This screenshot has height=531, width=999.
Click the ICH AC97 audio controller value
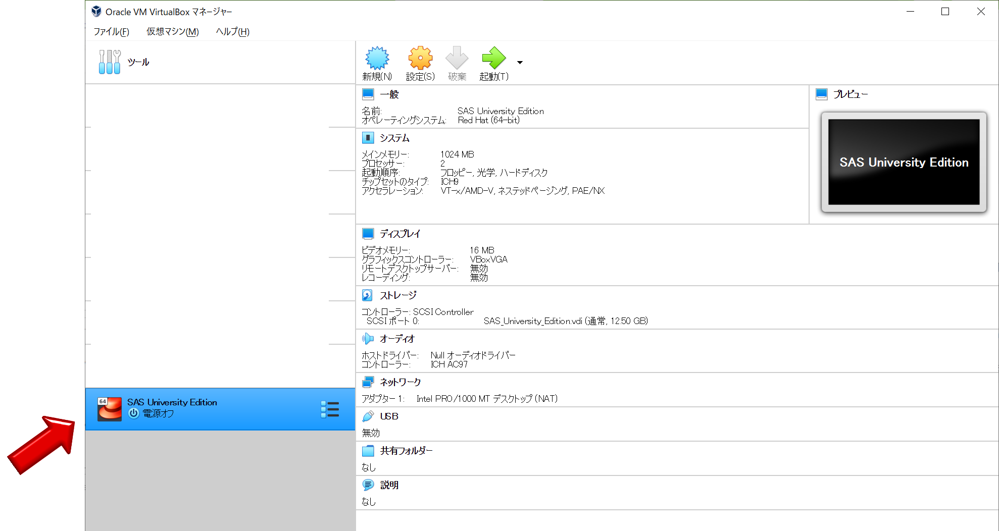(x=449, y=364)
